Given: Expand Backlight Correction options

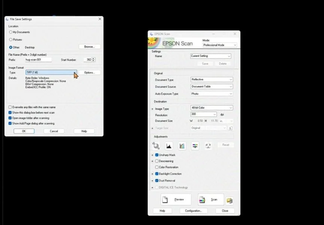Looking at the screenshot, I should point(152,174).
